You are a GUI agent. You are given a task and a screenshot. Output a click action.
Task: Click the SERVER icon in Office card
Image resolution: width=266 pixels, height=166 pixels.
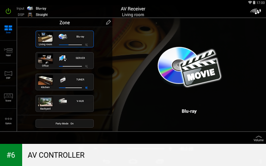click(x=63, y=58)
